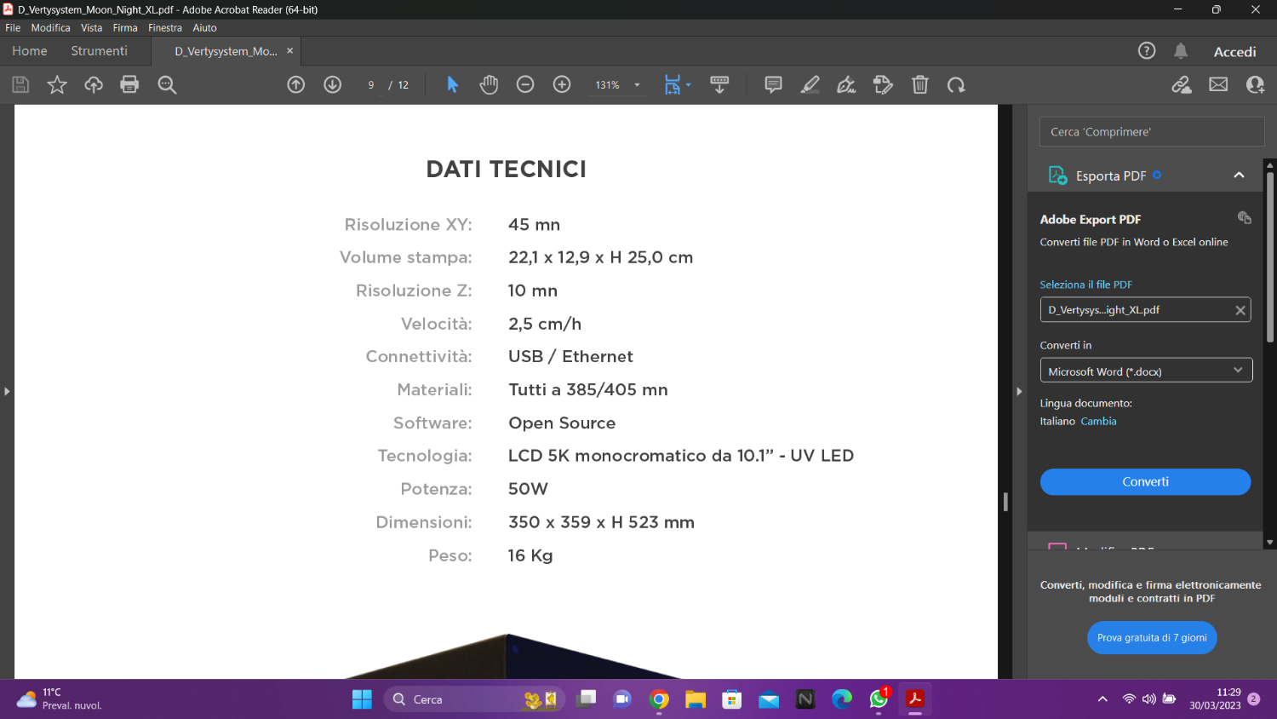Toggle the left navigation pane arrow

click(x=7, y=392)
